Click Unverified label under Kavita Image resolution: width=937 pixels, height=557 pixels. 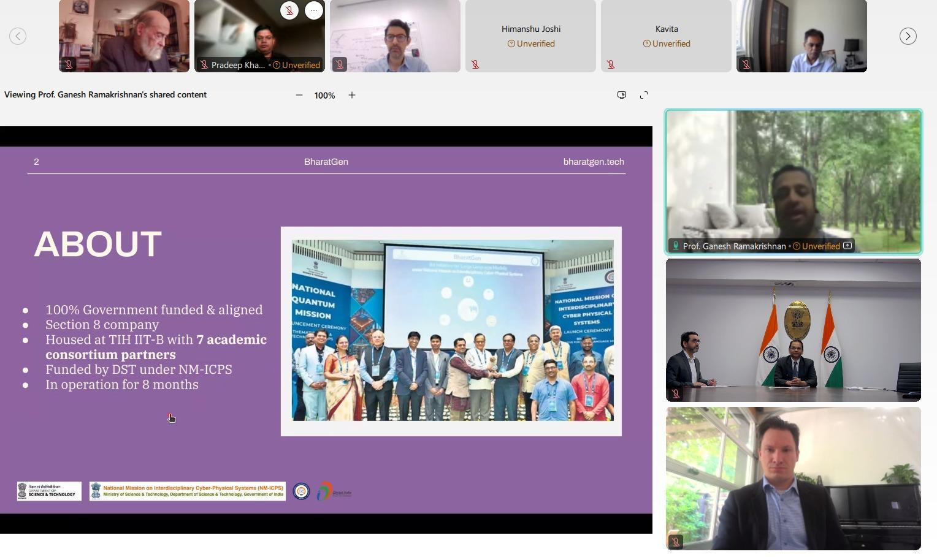coord(667,44)
